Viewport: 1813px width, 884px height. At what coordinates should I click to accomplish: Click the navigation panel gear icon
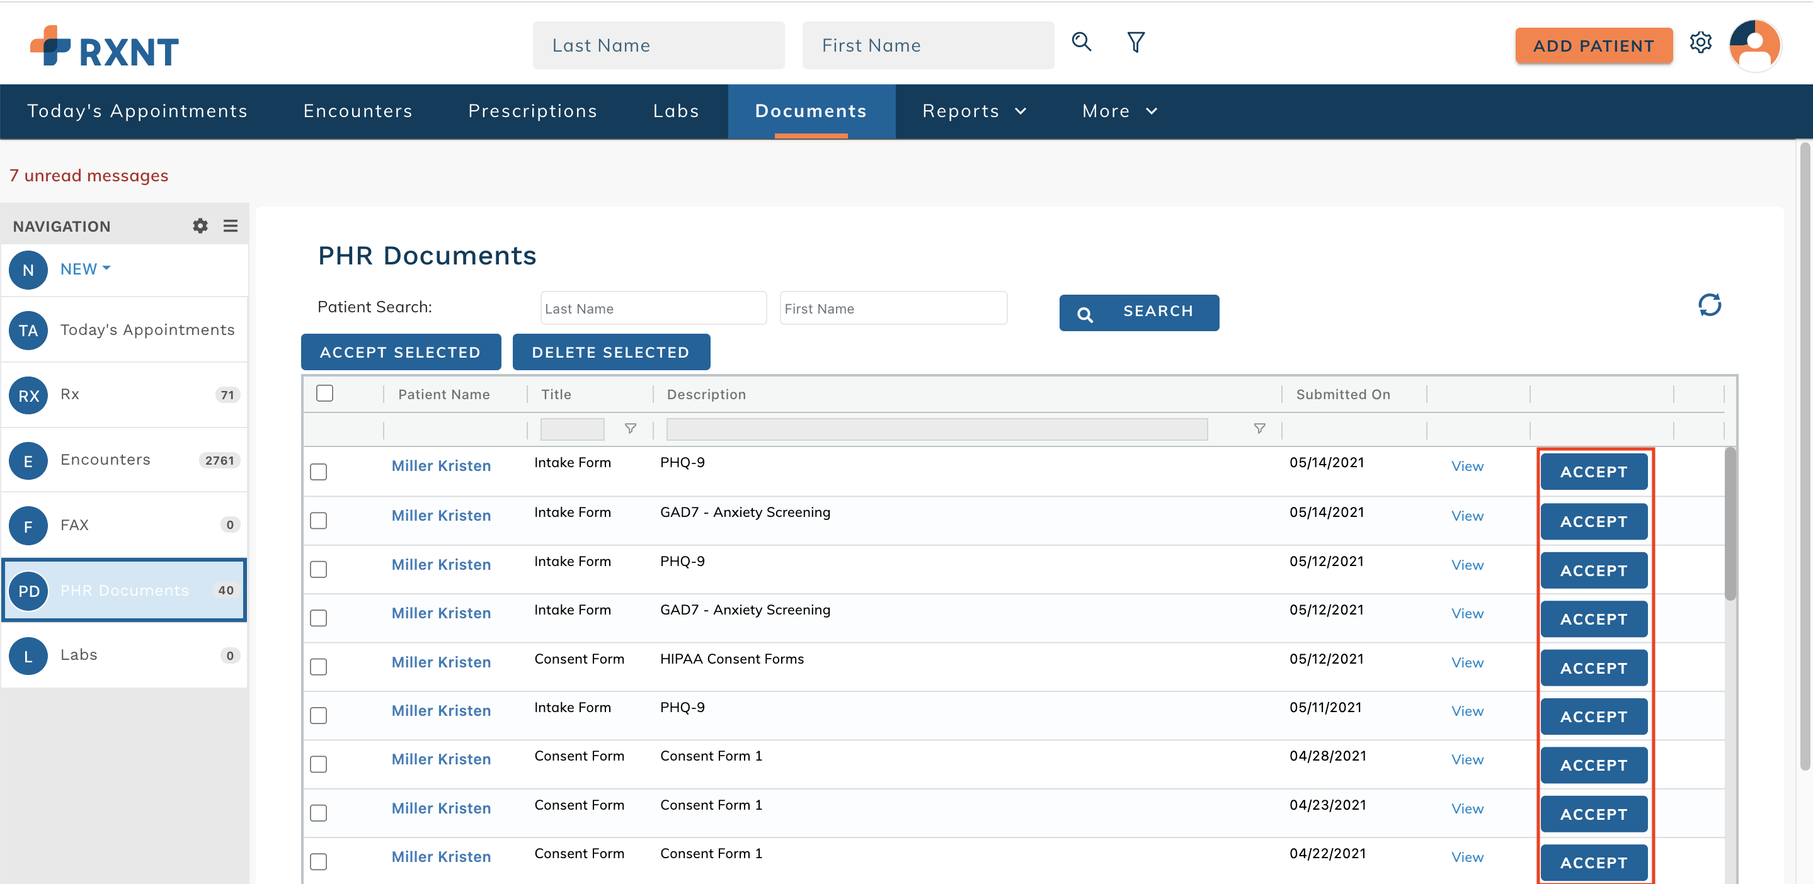pos(200,226)
